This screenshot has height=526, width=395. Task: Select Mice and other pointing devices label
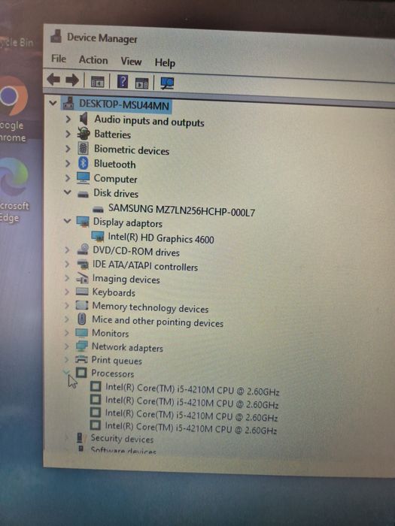tap(157, 322)
